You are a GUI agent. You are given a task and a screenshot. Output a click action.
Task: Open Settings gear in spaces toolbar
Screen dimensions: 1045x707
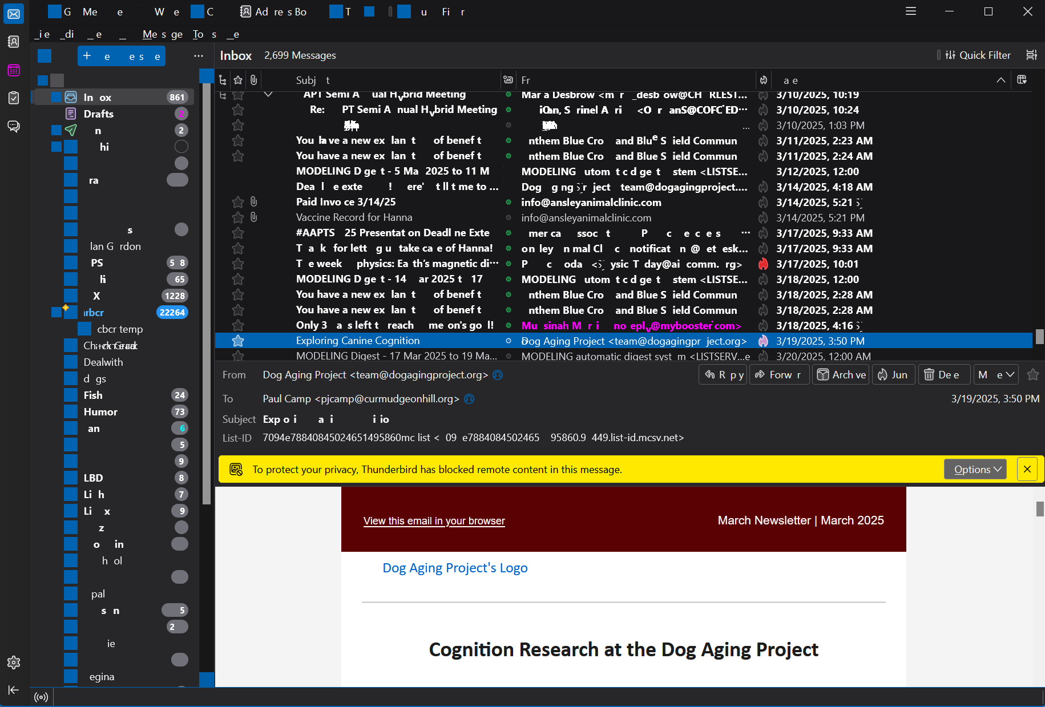coord(14,662)
